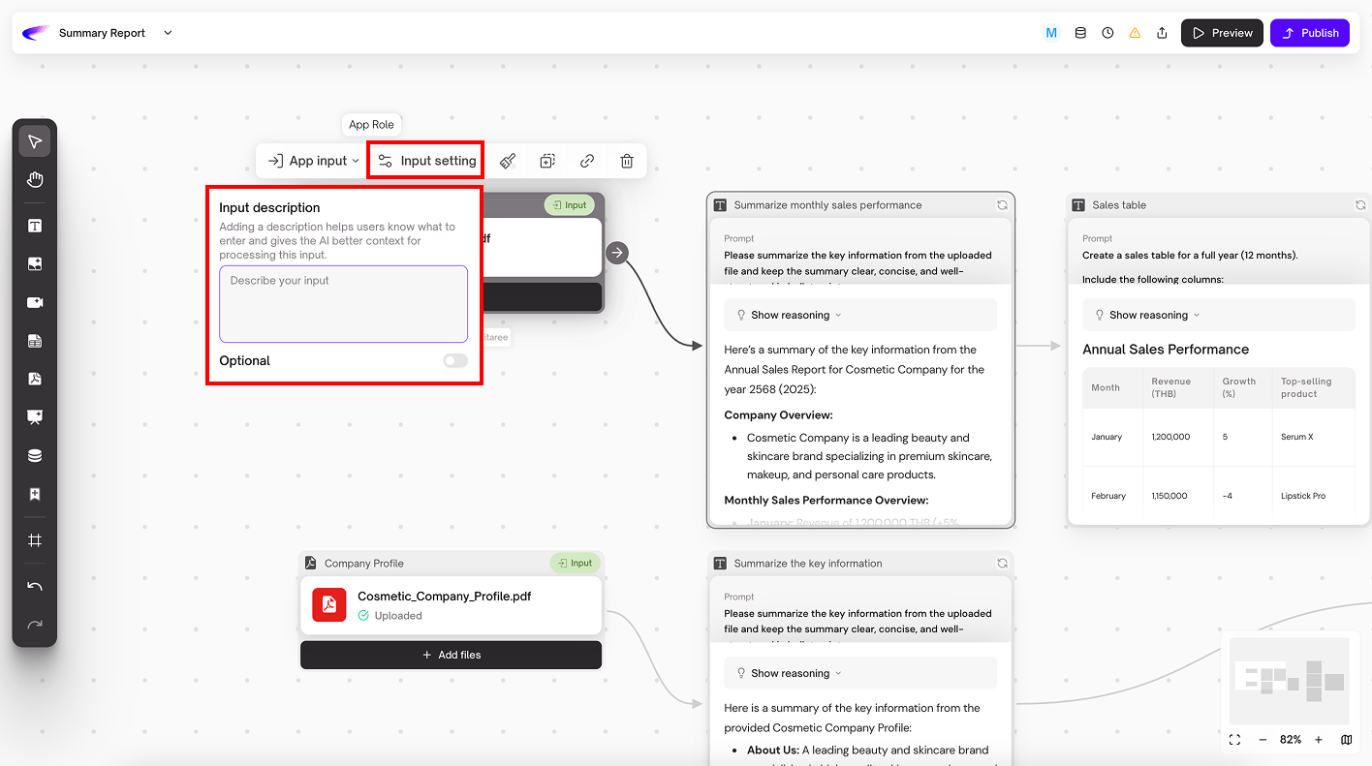Image resolution: width=1372 pixels, height=766 pixels.
Task: Toggle the grid icon in the left toolbar
Action: 35,540
